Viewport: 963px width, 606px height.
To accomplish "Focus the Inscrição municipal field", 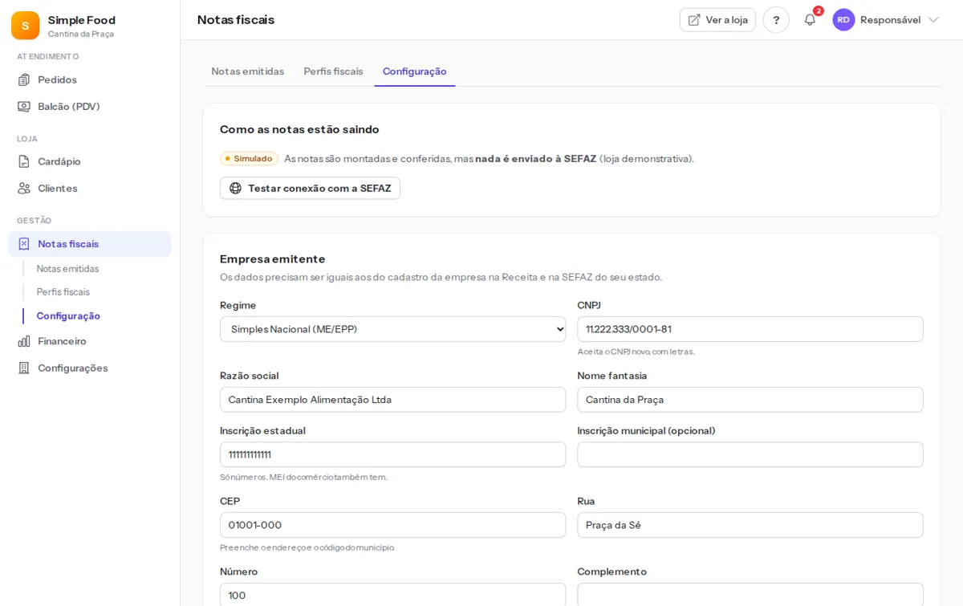I will coord(750,454).
